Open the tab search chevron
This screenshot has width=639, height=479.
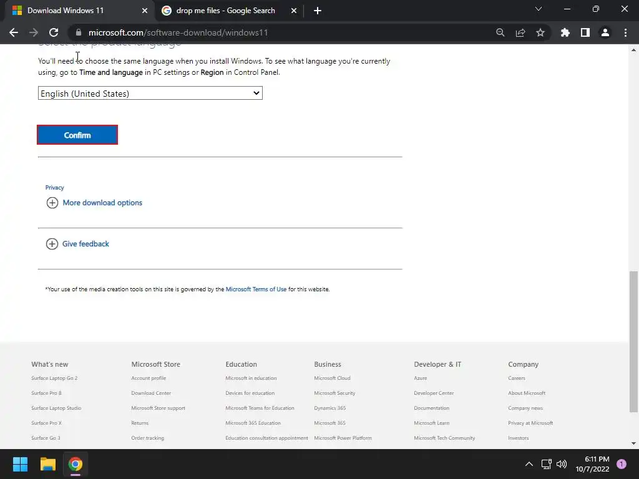click(x=539, y=9)
